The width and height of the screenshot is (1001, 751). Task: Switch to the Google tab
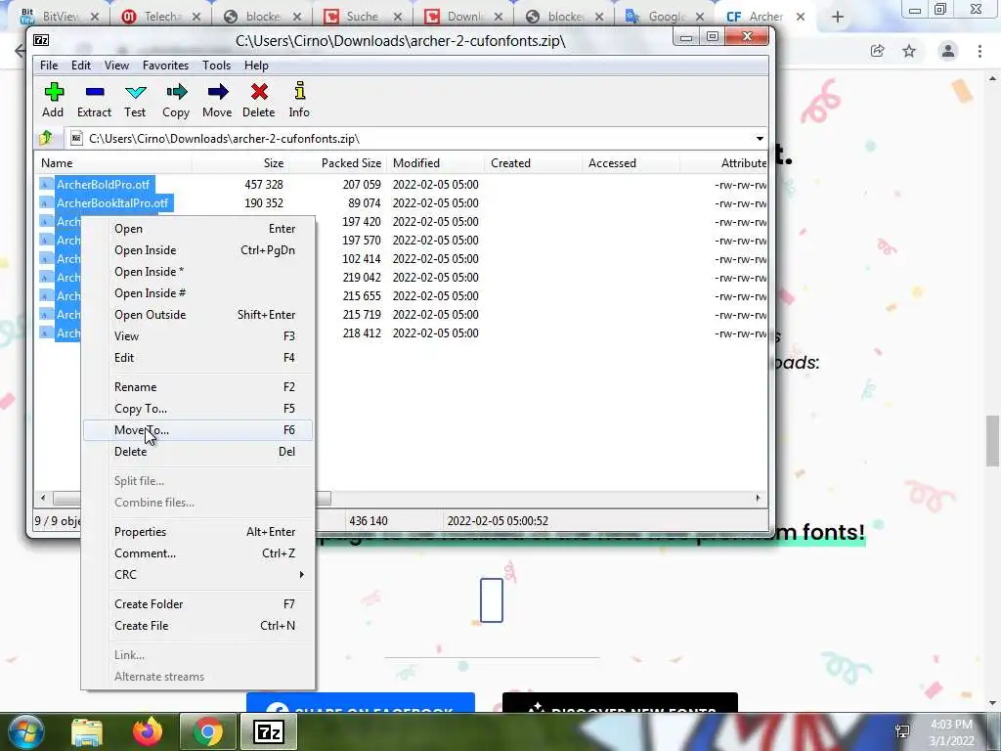[x=664, y=17]
